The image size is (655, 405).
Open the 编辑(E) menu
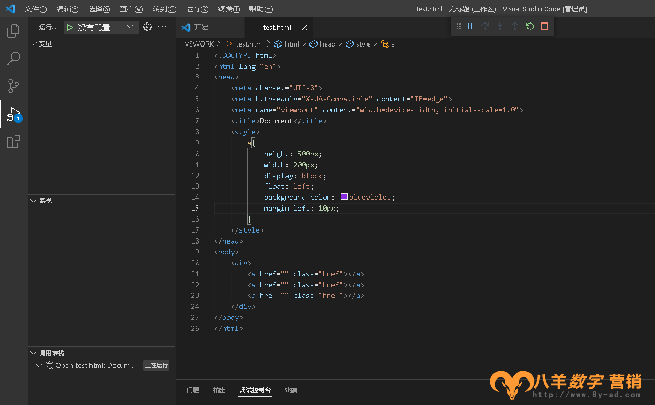[67, 9]
